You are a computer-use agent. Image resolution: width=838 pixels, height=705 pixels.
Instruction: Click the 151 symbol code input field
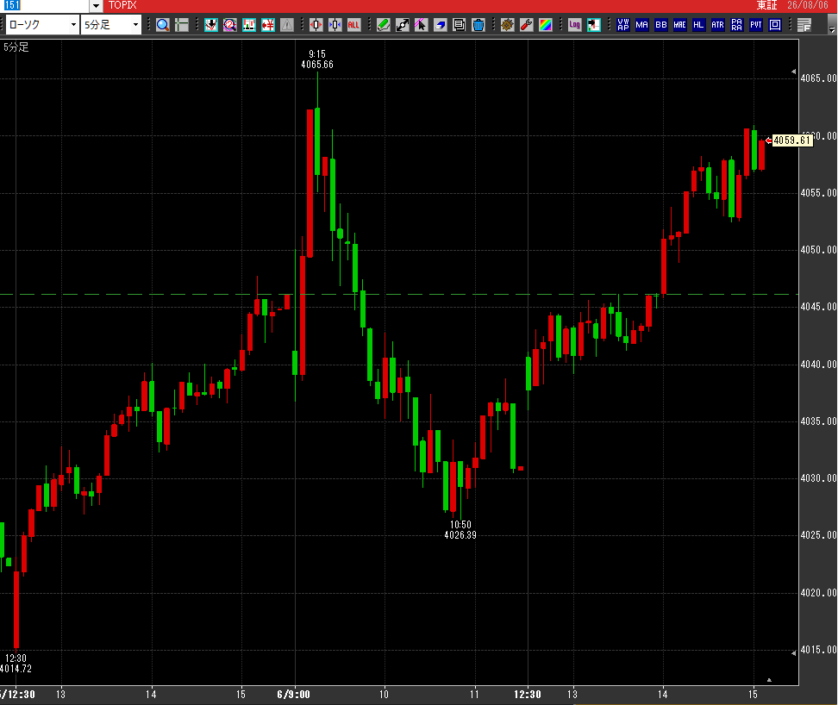pos(44,6)
